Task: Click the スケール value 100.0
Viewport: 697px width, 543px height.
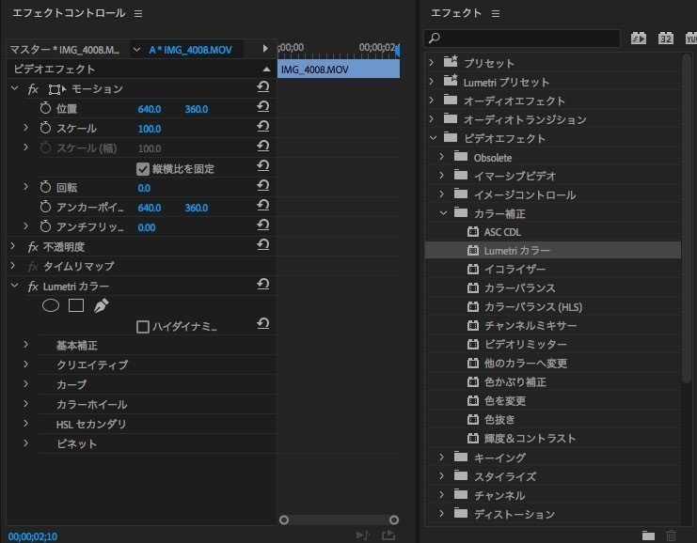Action: tap(150, 130)
